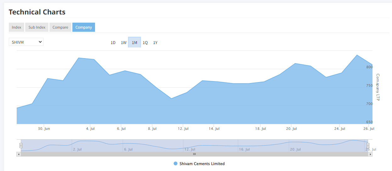Click the scrollbar left arrow
Screen dimensions: 392x171
pos(19,154)
